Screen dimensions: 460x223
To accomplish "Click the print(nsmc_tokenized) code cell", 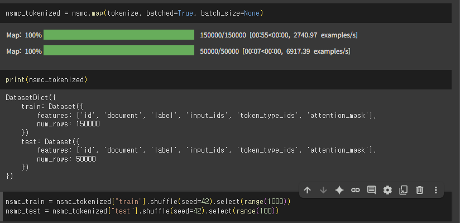I will 226,79.
